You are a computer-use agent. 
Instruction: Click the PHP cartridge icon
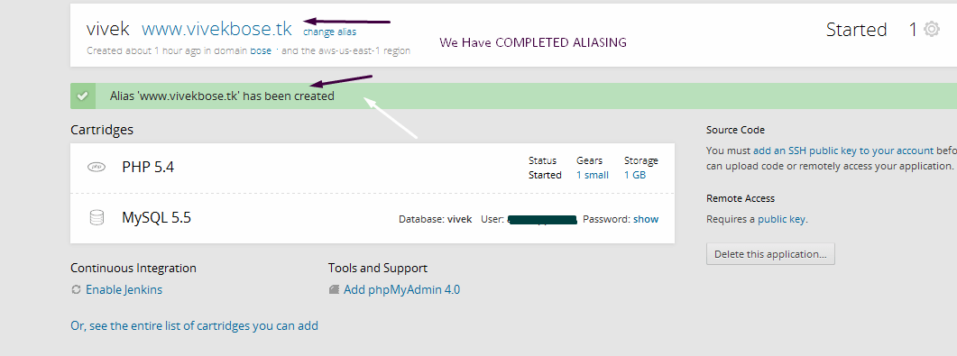pos(97,167)
